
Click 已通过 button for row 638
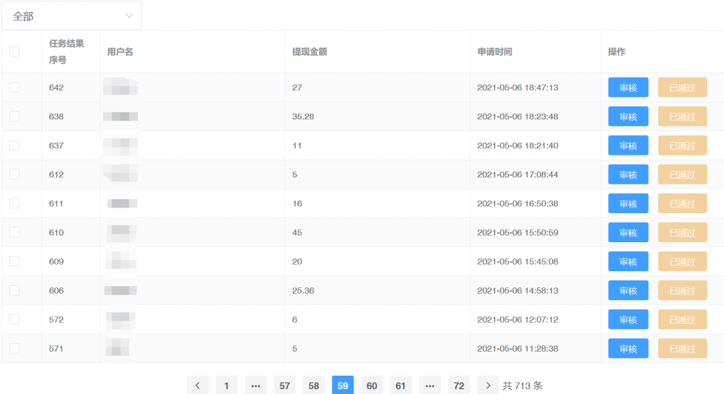(682, 117)
